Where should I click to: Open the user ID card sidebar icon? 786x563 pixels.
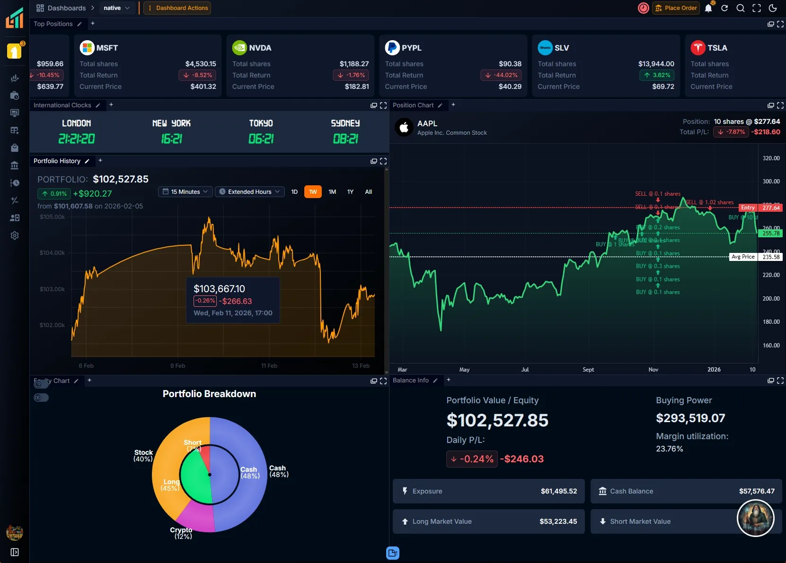(x=15, y=218)
